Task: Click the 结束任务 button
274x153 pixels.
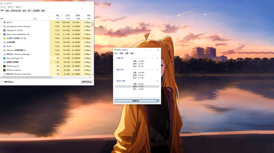Action: (87, 82)
